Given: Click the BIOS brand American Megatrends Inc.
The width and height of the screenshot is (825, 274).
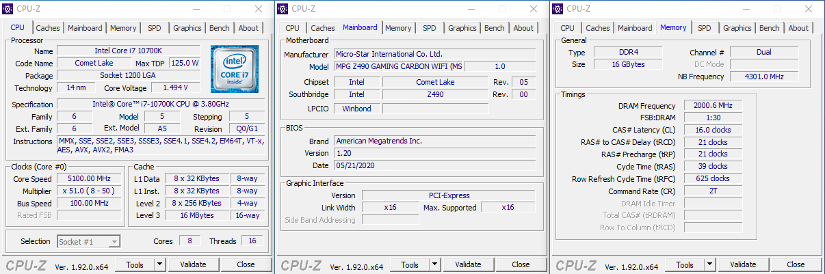Looking at the screenshot, I should 435,141.
